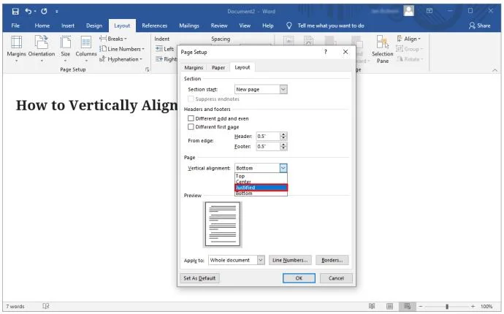Enable Different odd and even checkbox
The image size is (504, 314).
click(191, 118)
